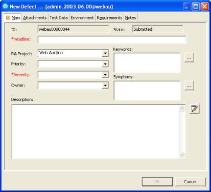
Task: Click the Description scrollbar up arrow
Action: click(182, 108)
